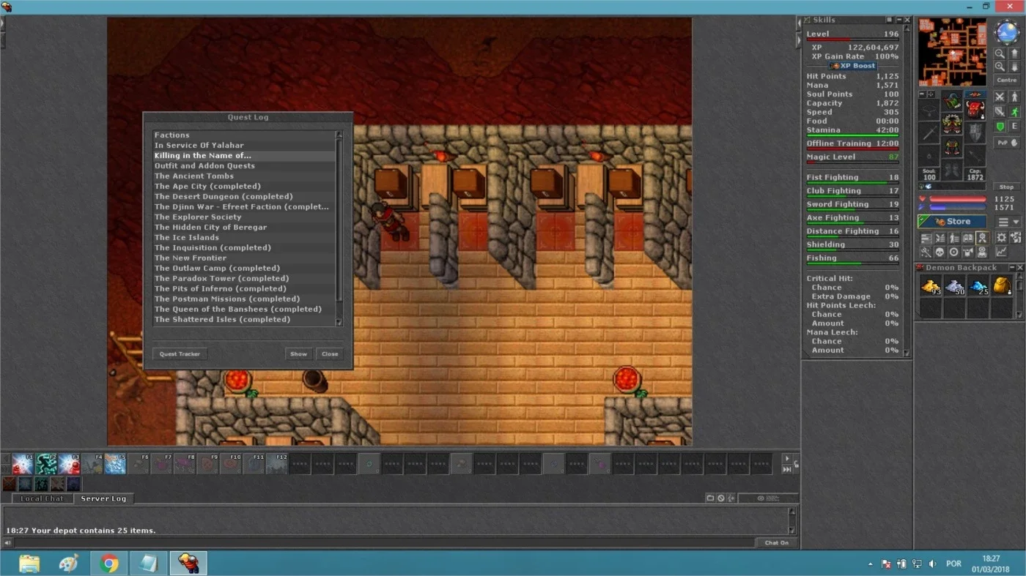Screen dimensions: 1026x576
Task: Click platinum coins stack of 50
Action: point(954,286)
